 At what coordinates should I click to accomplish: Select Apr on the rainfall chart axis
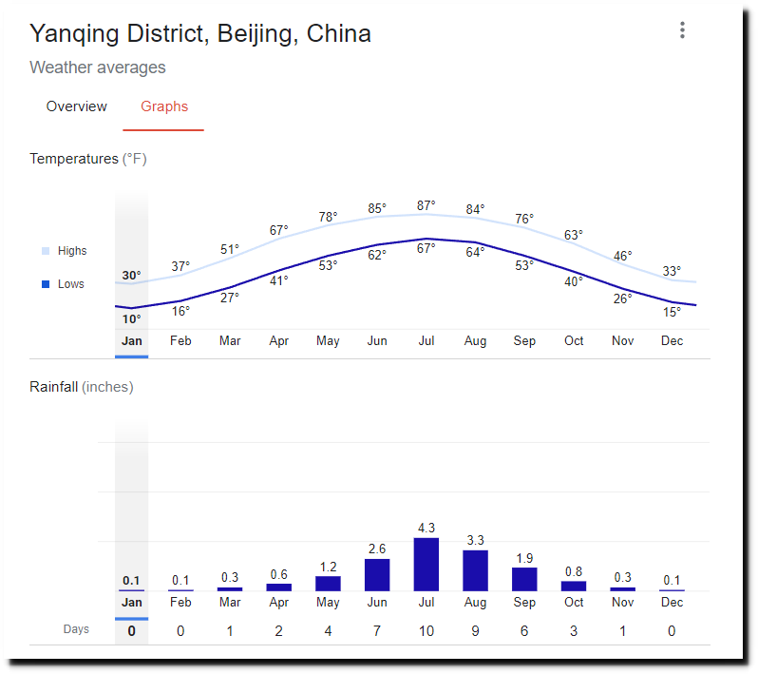click(278, 602)
